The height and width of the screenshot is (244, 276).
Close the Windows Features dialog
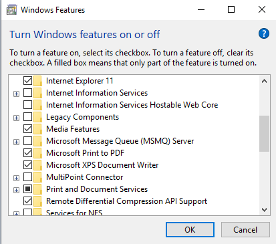[262, 9]
